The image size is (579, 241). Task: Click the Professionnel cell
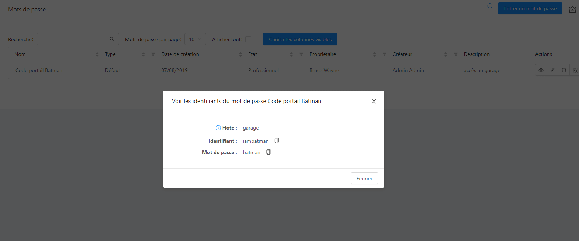(x=263, y=70)
